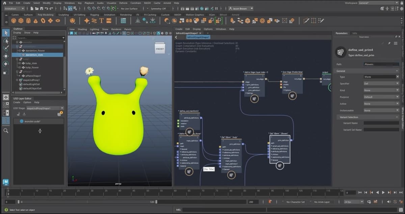Open the USD Stage mayaUsdProxy1 dropdown
405x214 pixels.
pyautogui.click(x=45, y=108)
